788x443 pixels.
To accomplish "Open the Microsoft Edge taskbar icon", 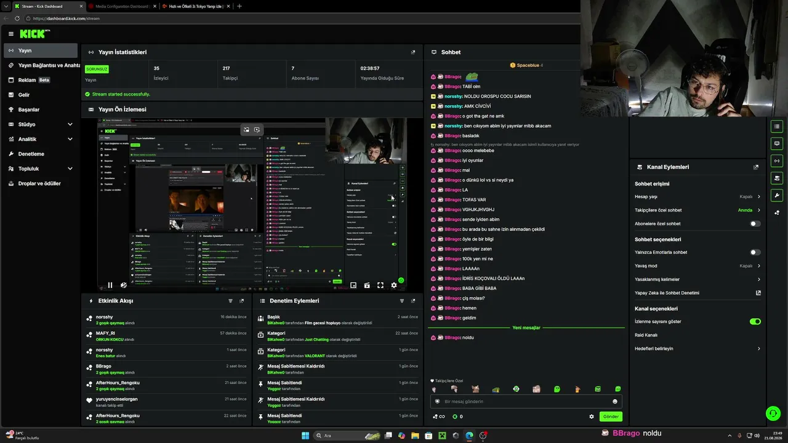I will click(x=469, y=436).
